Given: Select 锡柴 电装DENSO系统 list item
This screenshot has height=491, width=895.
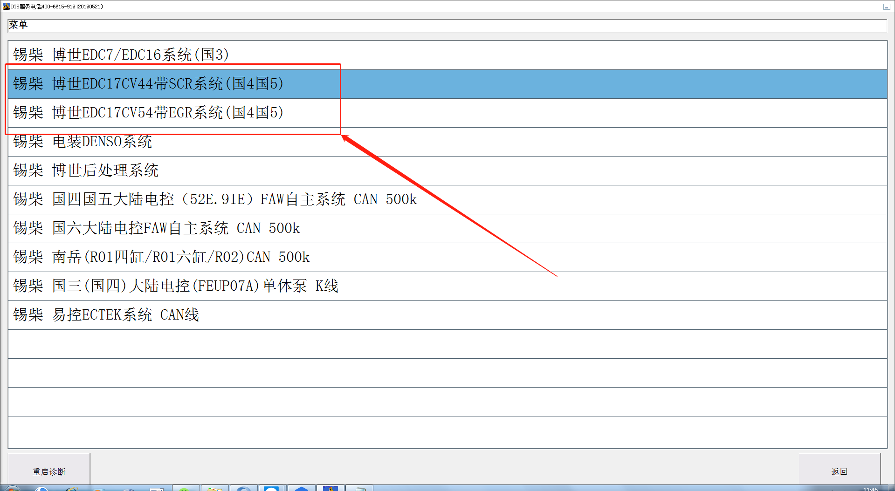Looking at the screenshot, I should [x=447, y=142].
